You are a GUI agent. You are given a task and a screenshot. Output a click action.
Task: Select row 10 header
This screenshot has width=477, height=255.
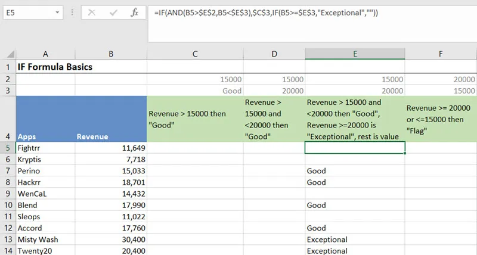click(8, 205)
